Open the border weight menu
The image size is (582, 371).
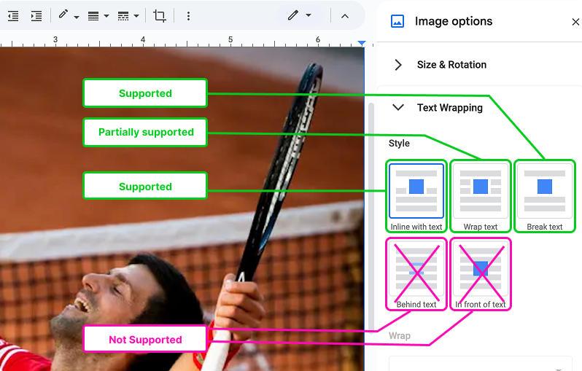click(x=98, y=15)
